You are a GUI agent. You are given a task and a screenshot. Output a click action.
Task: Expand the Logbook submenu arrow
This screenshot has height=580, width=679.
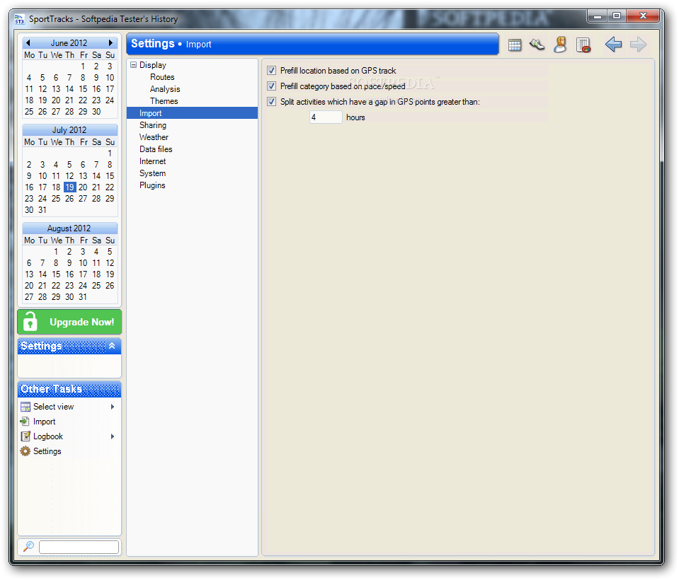[113, 436]
